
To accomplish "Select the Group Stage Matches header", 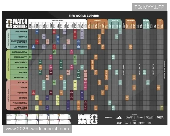I will 58,20.
